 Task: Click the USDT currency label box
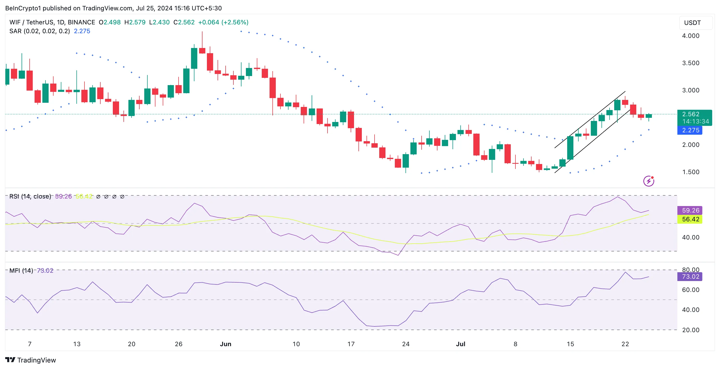(x=696, y=23)
